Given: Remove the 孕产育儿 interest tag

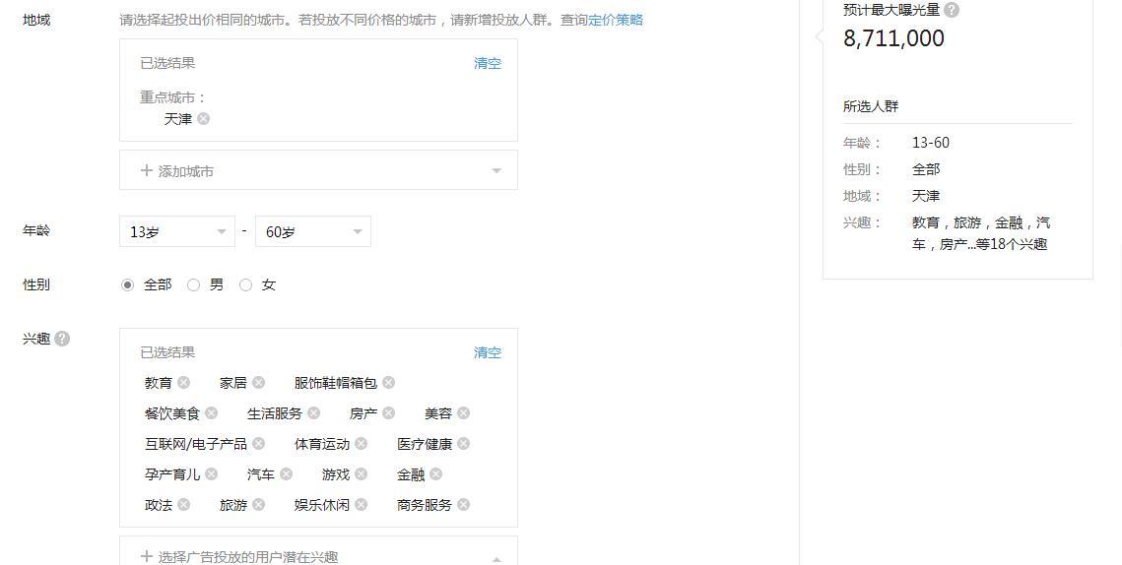Looking at the screenshot, I should pyautogui.click(x=211, y=474).
